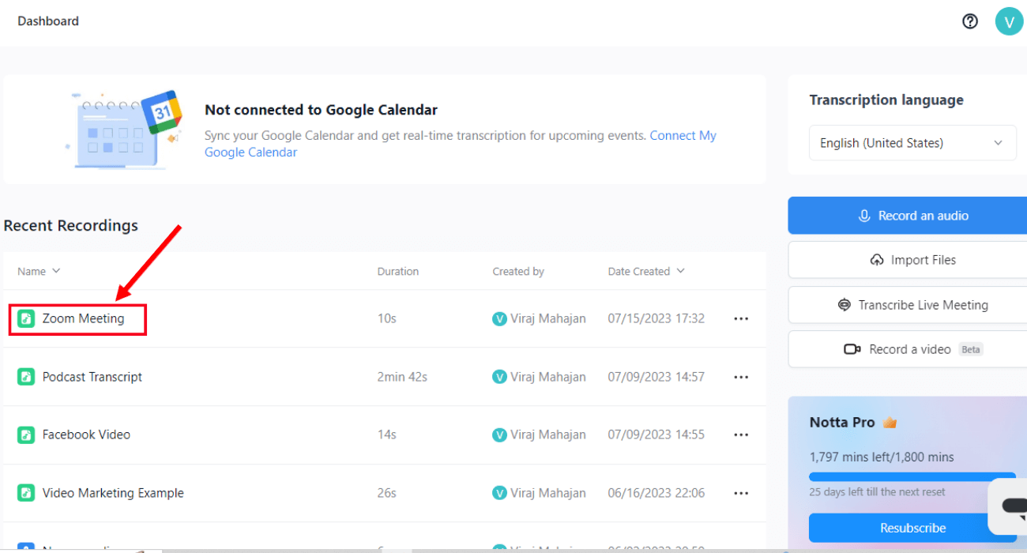Click the Zoom Meeting file icon
This screenshot has width=1027, height=553.
pos(26,318)
